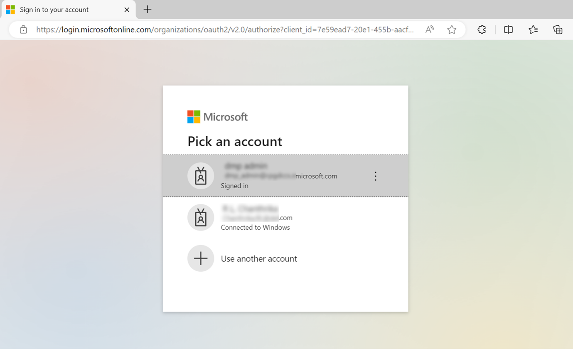Open a new browser tab
Screen dimensions: 573x349
pyautogui.click(x=148, y=10)
